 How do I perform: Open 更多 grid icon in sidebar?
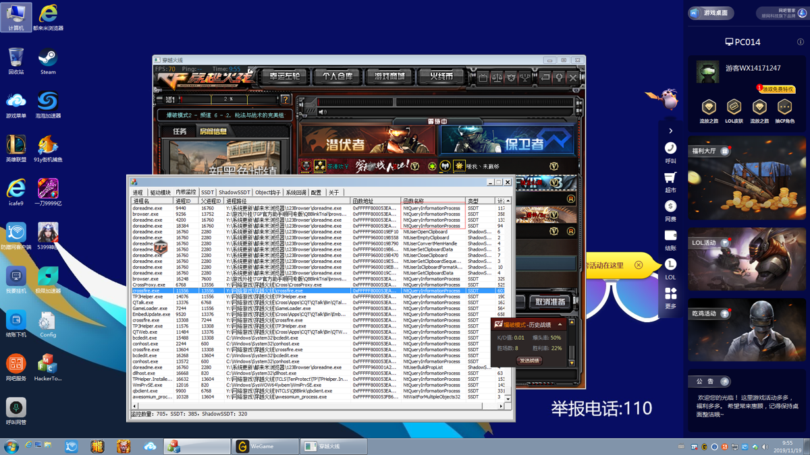pos(670,298)
